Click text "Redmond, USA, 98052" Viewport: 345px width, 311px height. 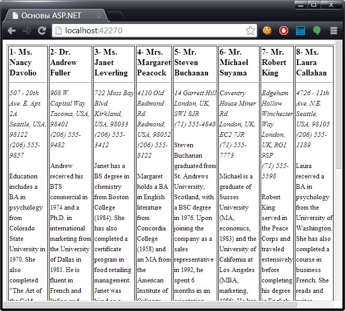click(154, 129)
